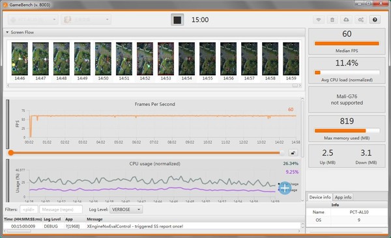Viewport: 391px width, 238px height.
Task: Click the Wi-Fi connection icon
Action: coord(319,20)
